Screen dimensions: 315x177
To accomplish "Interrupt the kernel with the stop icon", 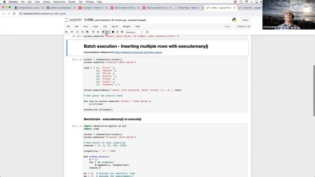I will coord(113,32).
